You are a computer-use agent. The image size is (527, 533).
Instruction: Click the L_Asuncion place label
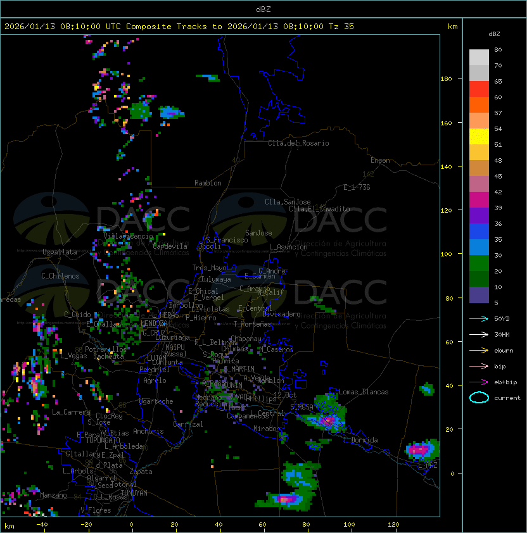[x=288, y=247]
